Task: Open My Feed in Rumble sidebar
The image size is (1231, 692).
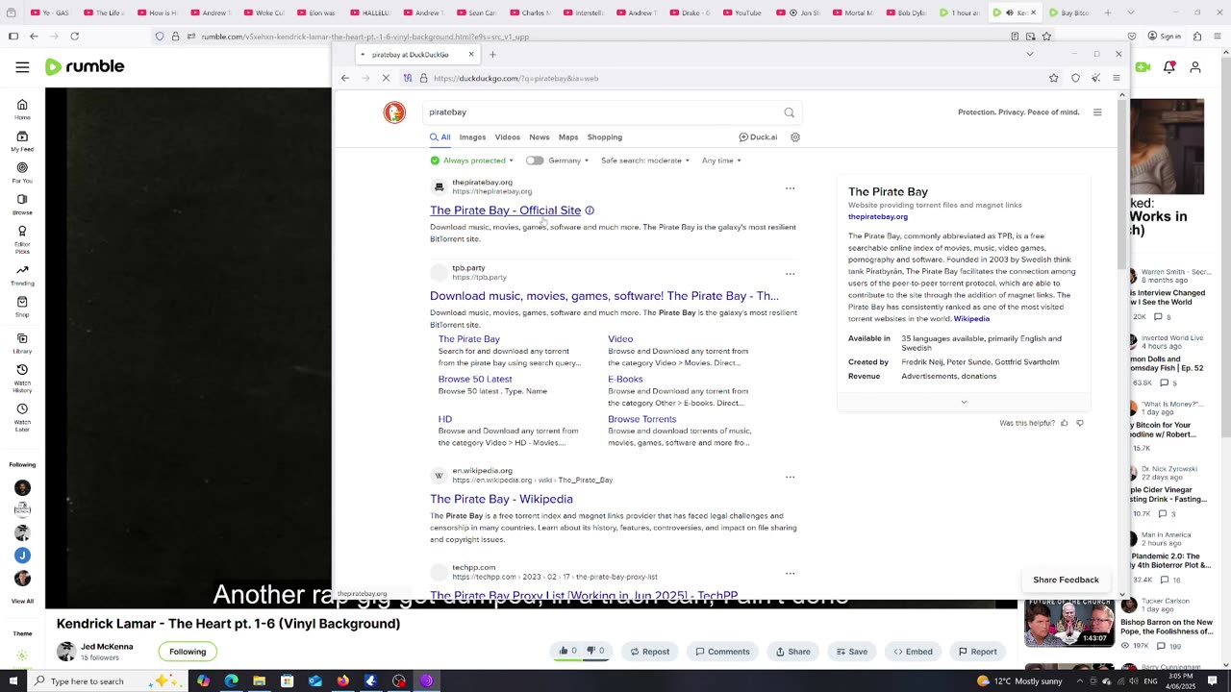Action: tap(22, 141)
